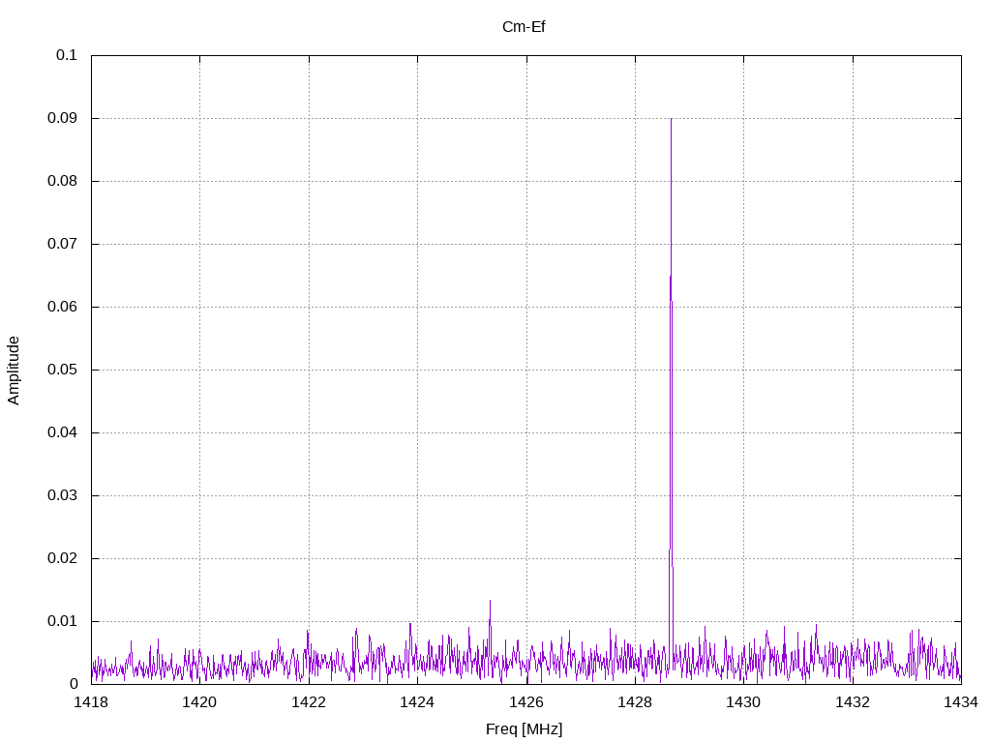The width and height of the screenshot is (991, 743).
Task: Click the y-axis tick label 0.1
Action: 67,55
